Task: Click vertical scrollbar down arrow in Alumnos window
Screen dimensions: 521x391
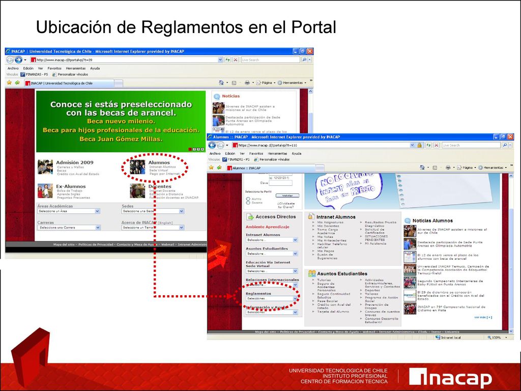Action: click(511, 331)
